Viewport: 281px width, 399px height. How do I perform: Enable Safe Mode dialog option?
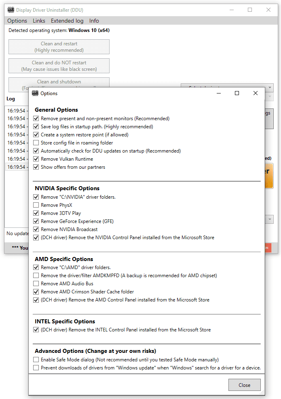36,360
